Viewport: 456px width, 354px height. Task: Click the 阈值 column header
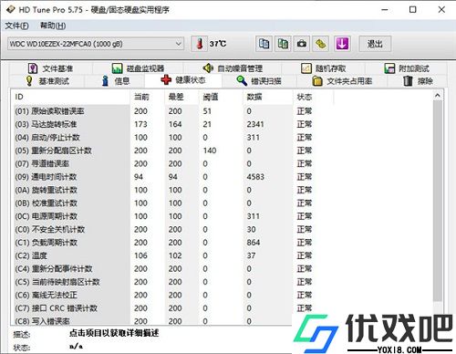click(x=221, y=97)
